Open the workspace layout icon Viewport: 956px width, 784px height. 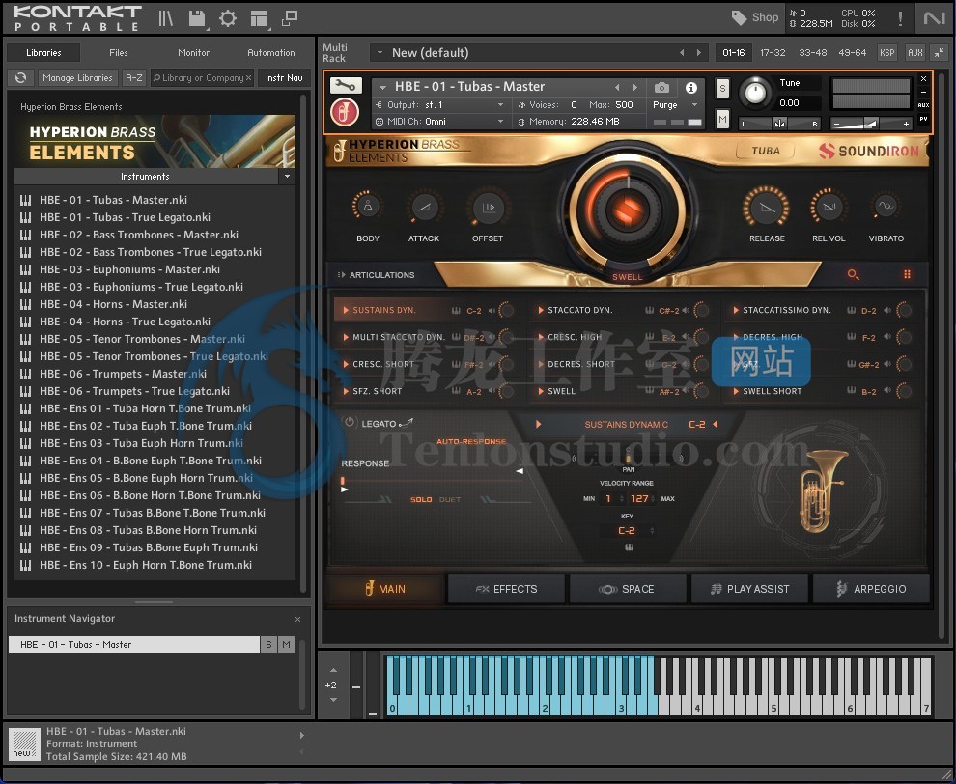tap(259, 19)
